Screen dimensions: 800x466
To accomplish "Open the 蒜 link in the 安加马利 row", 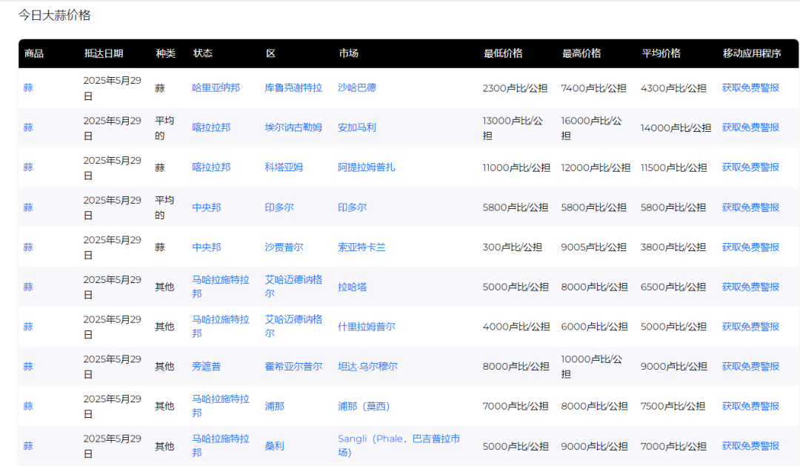I will 28,127.
